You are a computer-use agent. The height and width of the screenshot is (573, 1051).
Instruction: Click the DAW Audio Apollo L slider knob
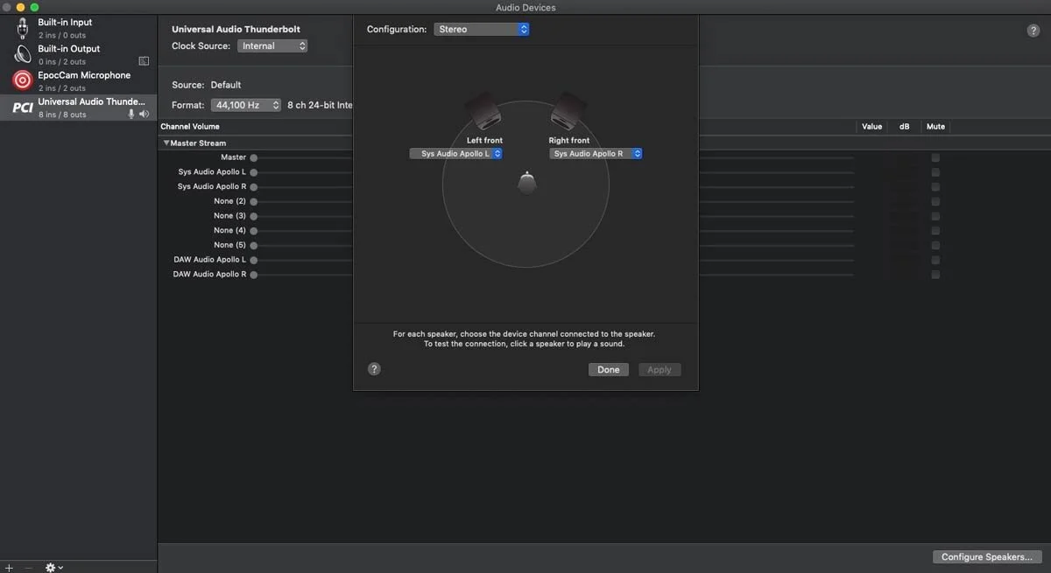254,260
